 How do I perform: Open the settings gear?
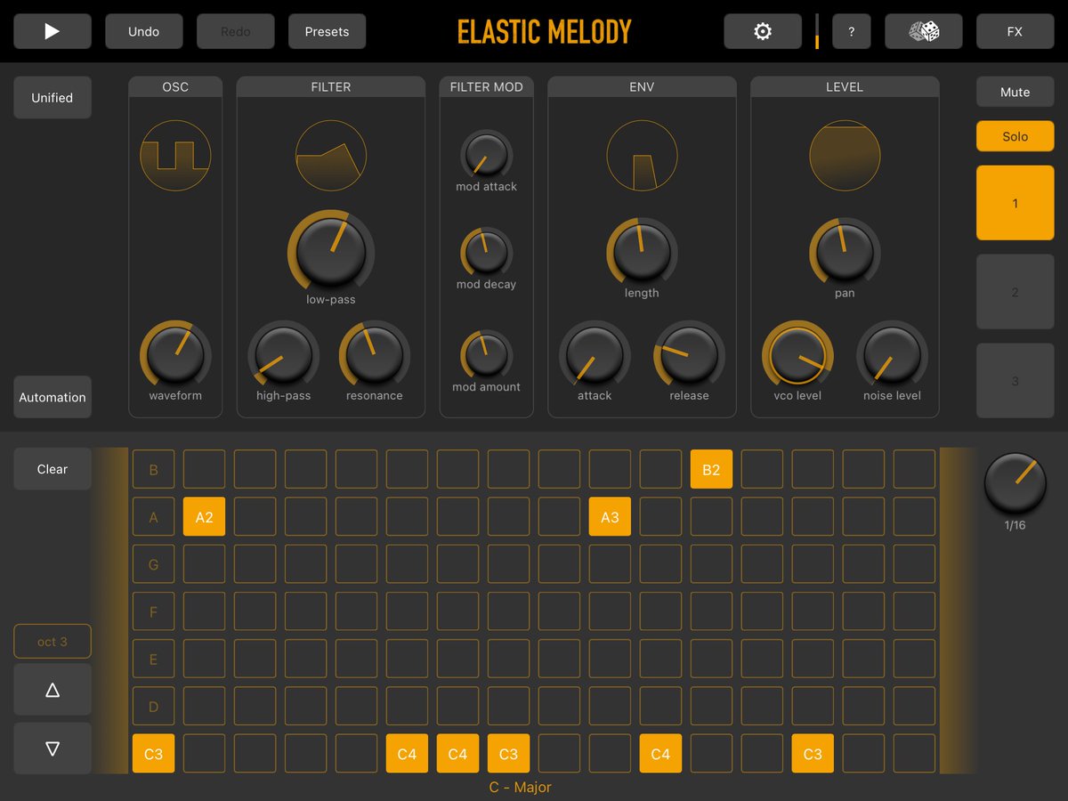(x=762, y=31)
